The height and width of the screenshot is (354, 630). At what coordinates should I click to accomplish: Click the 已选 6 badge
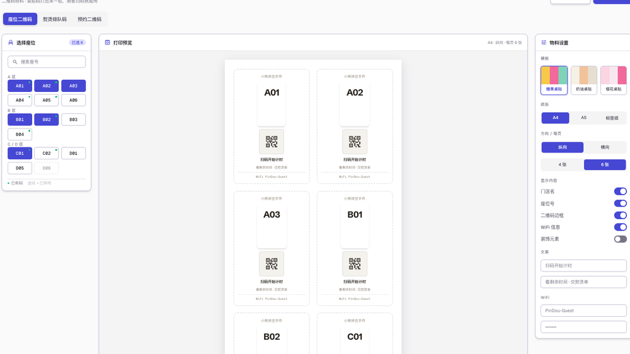pos(77,43)
